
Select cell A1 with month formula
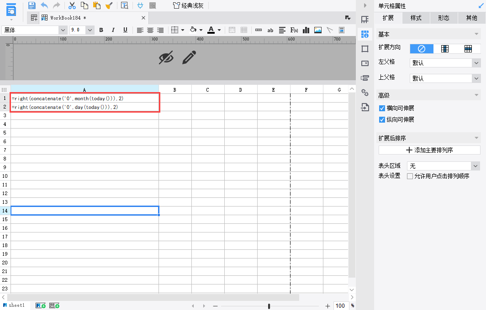point(85,98)
